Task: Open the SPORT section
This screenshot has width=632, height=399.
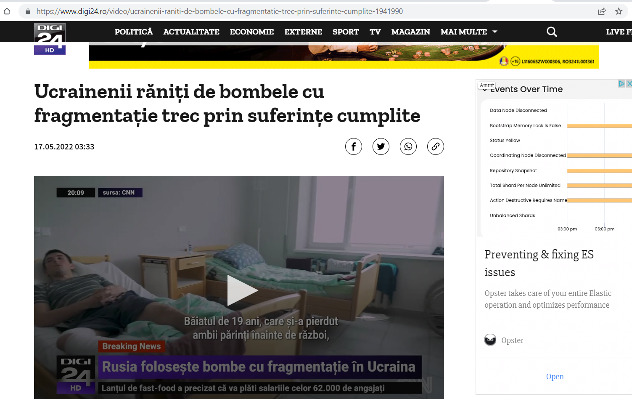Action: point(346,32)
